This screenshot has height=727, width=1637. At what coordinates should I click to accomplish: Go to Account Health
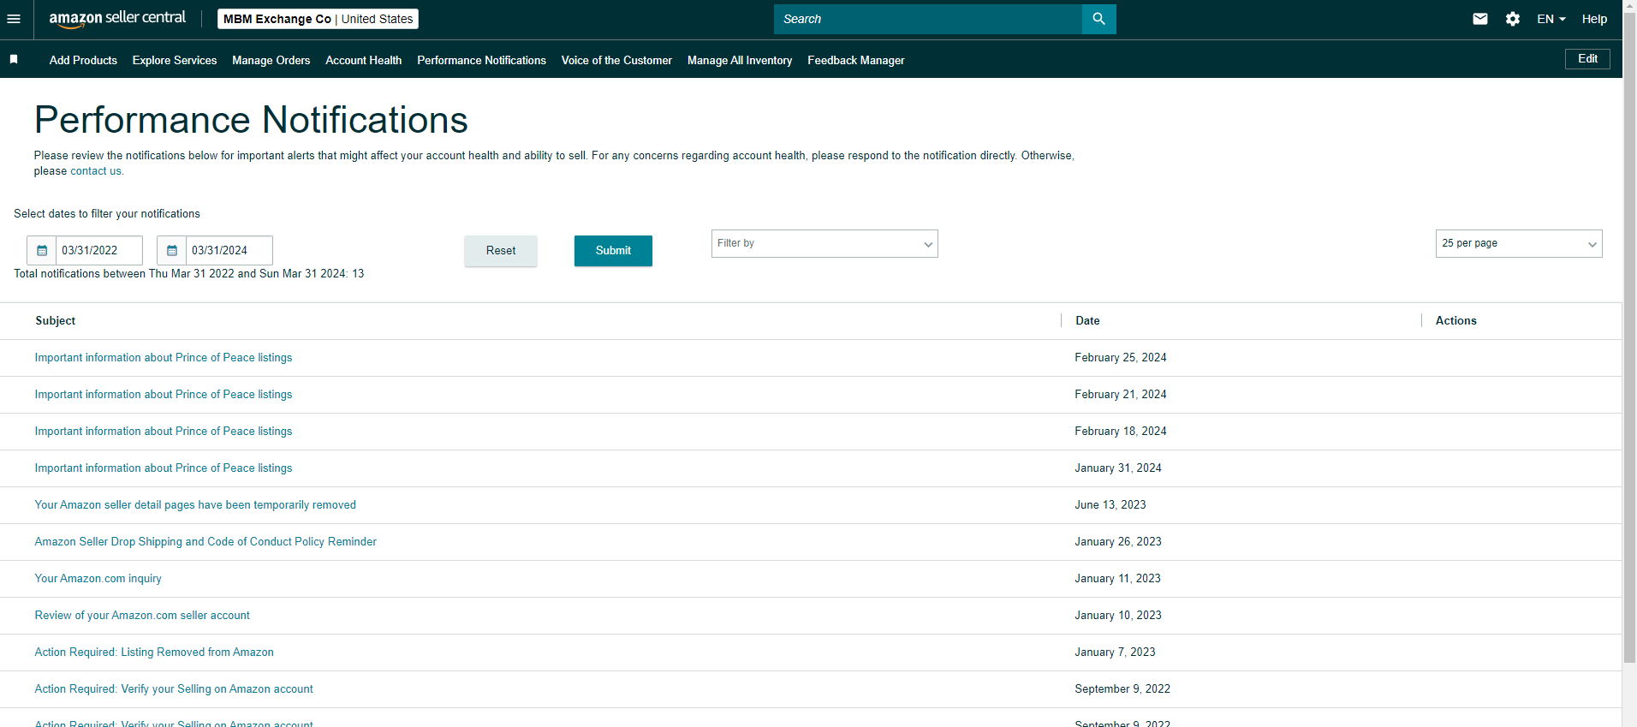click(363, 60)
